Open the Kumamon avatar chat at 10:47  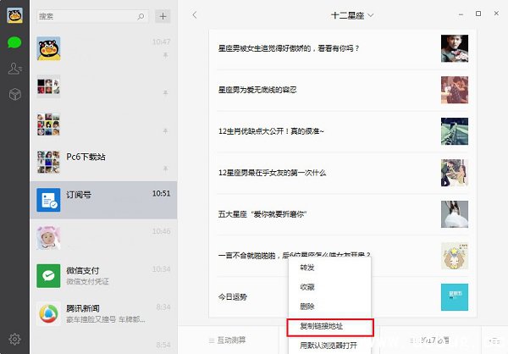[x=103, y=48]
